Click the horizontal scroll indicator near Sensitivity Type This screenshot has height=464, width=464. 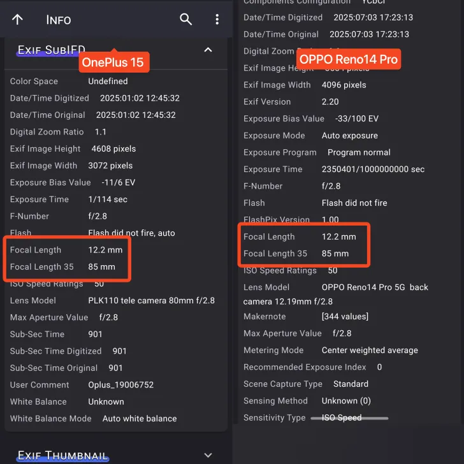[349, 418]
